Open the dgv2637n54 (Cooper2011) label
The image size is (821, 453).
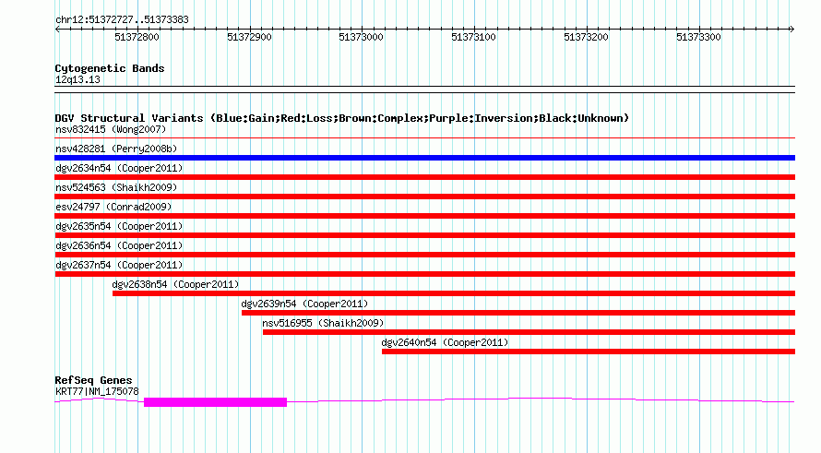119,265
